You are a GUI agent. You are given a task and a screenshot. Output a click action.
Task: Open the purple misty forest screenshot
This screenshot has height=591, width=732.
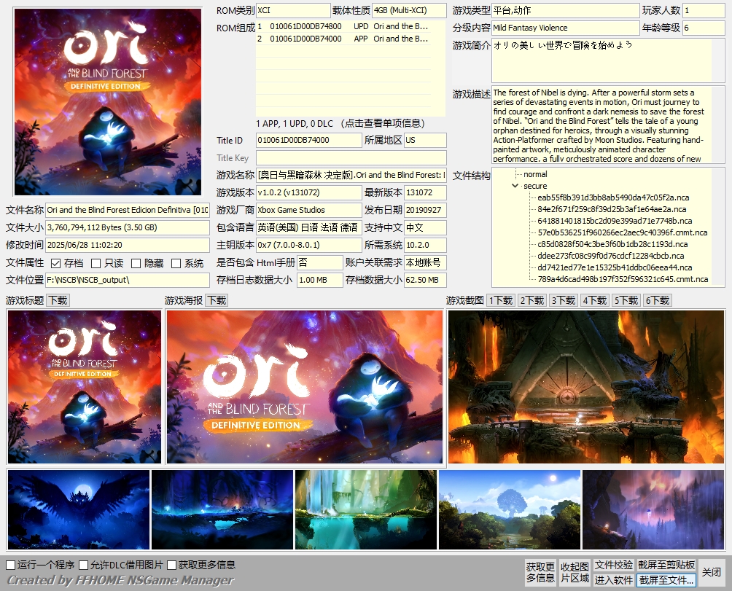[653, 509]
